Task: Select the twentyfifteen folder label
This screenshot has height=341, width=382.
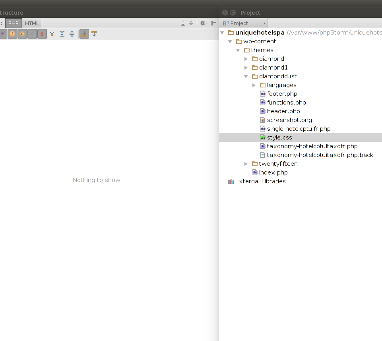Action: point(278,164)
